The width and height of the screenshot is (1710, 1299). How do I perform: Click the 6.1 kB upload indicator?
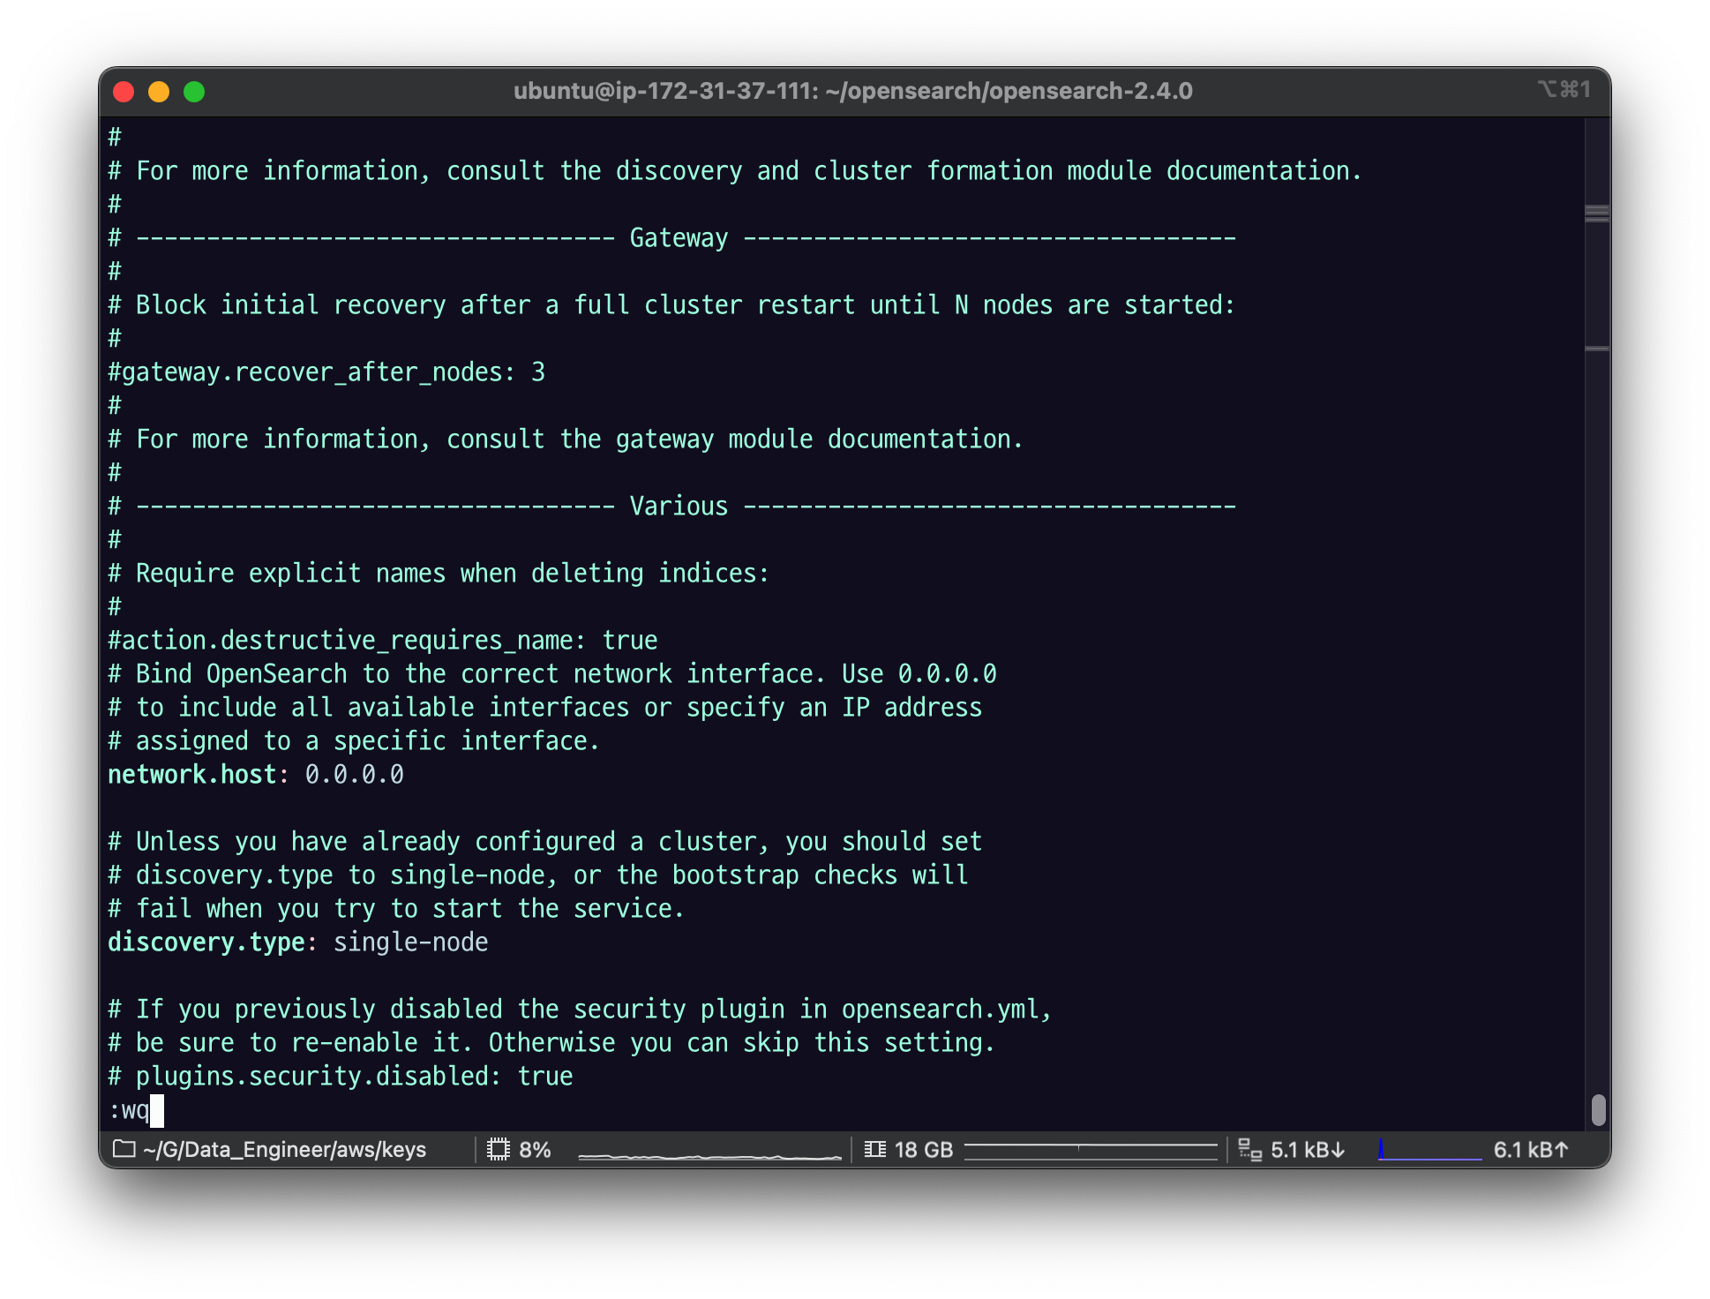coord(1531,1149)
